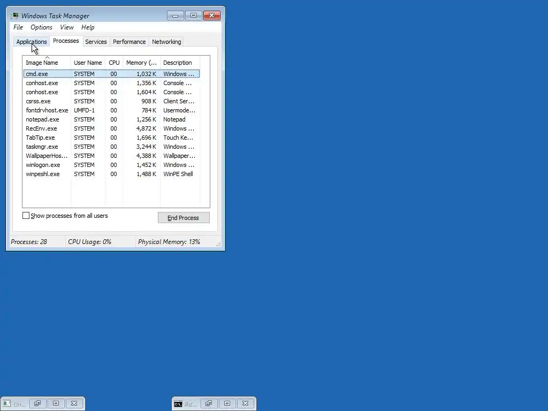Switch to the Services tab
Screen dimensions: 548x411
(96, 42)
